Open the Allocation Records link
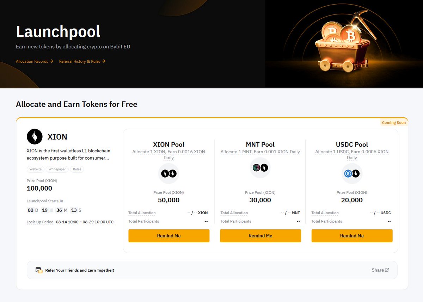Image resolution: width=423 pixels, height=302 pixels. 35,61
